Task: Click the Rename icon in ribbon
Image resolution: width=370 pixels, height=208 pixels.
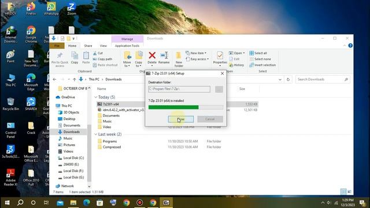Action: coord(164,55)
